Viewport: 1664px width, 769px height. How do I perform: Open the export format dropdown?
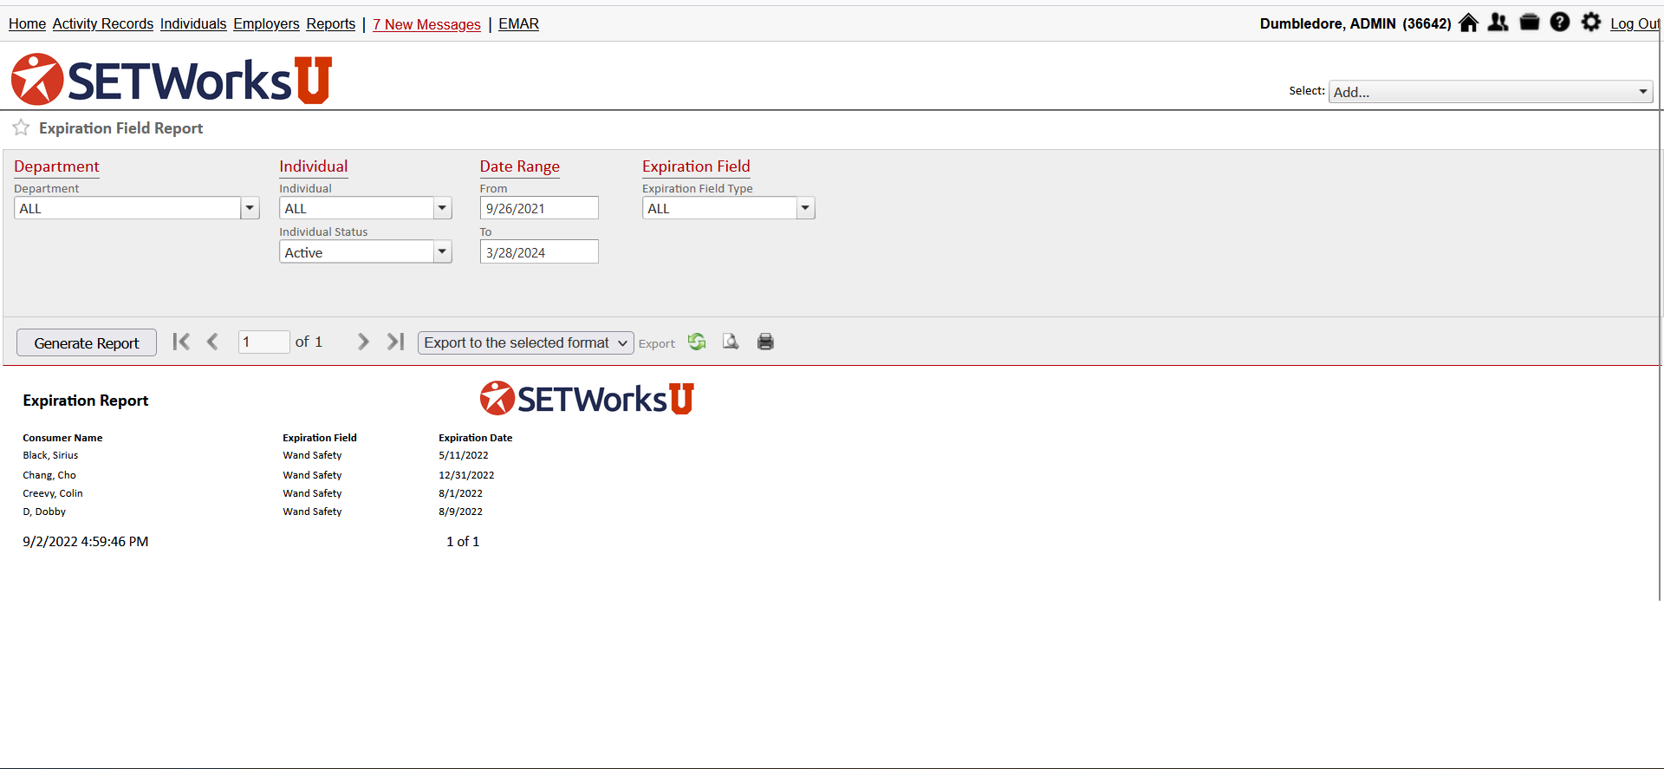tap(526, 342)
